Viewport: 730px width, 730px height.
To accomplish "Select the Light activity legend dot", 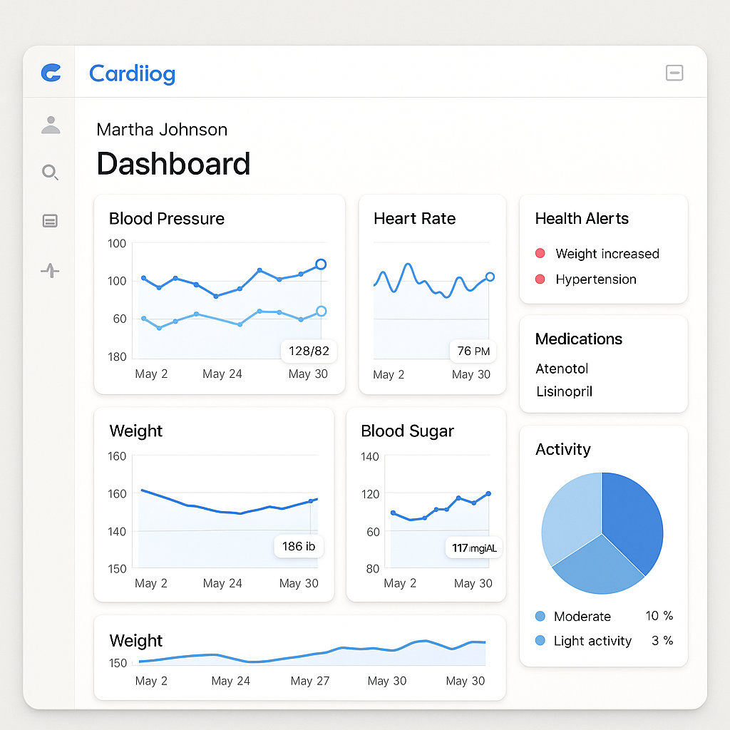I will [540, 640].
